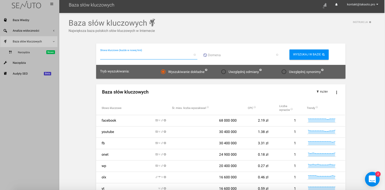
Task: Open the FILTRY filter button
Action: coord(322,92)
